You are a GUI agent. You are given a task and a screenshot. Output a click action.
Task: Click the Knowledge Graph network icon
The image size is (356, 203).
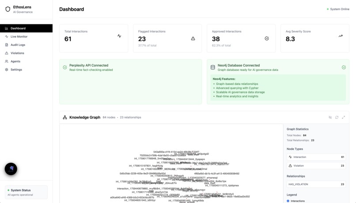65,117
